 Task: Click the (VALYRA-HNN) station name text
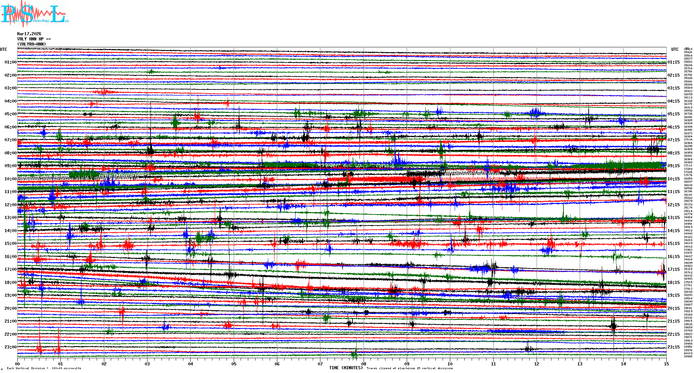point(31,44)
